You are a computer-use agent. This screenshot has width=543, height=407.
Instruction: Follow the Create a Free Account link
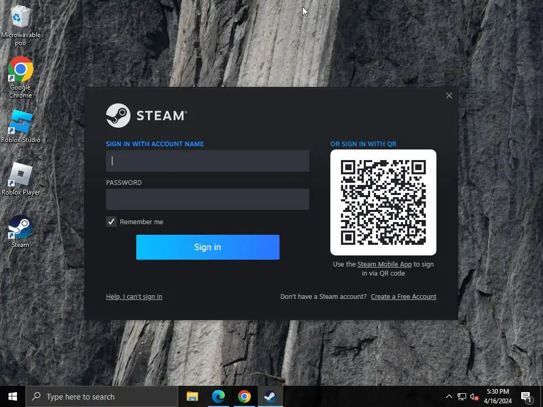(404, 297)
